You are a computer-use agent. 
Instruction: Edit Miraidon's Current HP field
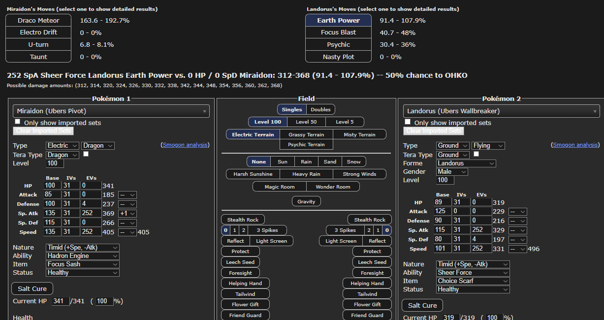(x=61, y=301)
